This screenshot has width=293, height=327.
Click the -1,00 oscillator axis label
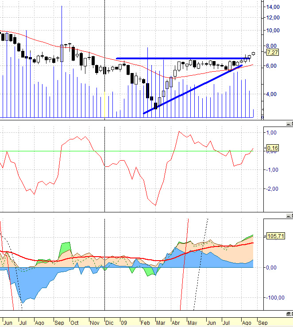272,170
